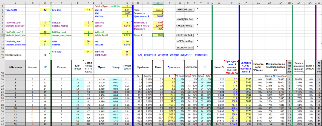Select the MaxOpenOrders value cell 15
This screenshot has height=126, width=322.
click(x=45, y=54)
